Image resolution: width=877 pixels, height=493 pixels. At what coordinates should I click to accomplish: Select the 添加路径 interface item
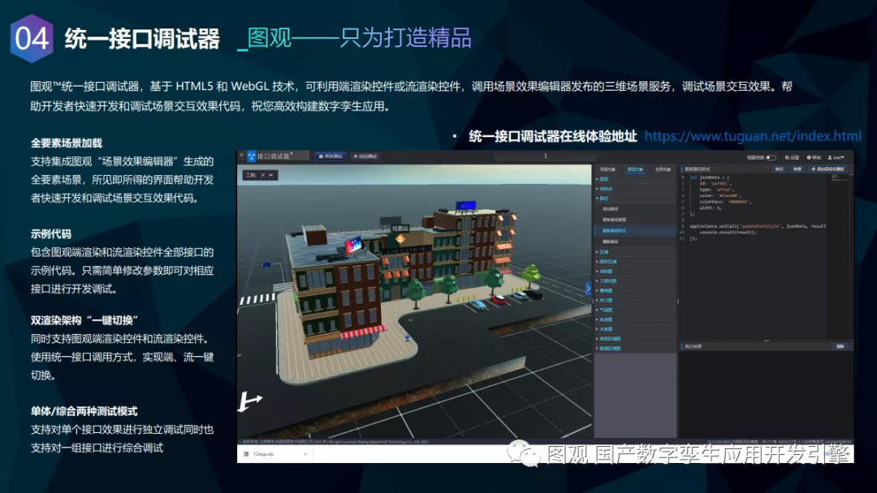(635, 209)
